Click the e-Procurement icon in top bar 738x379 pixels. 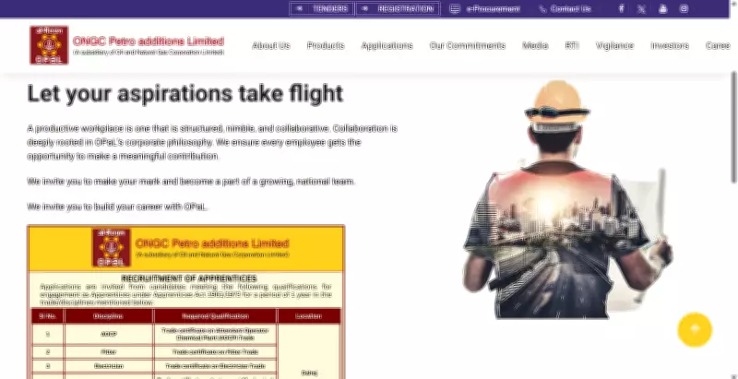tap(454, 9)
